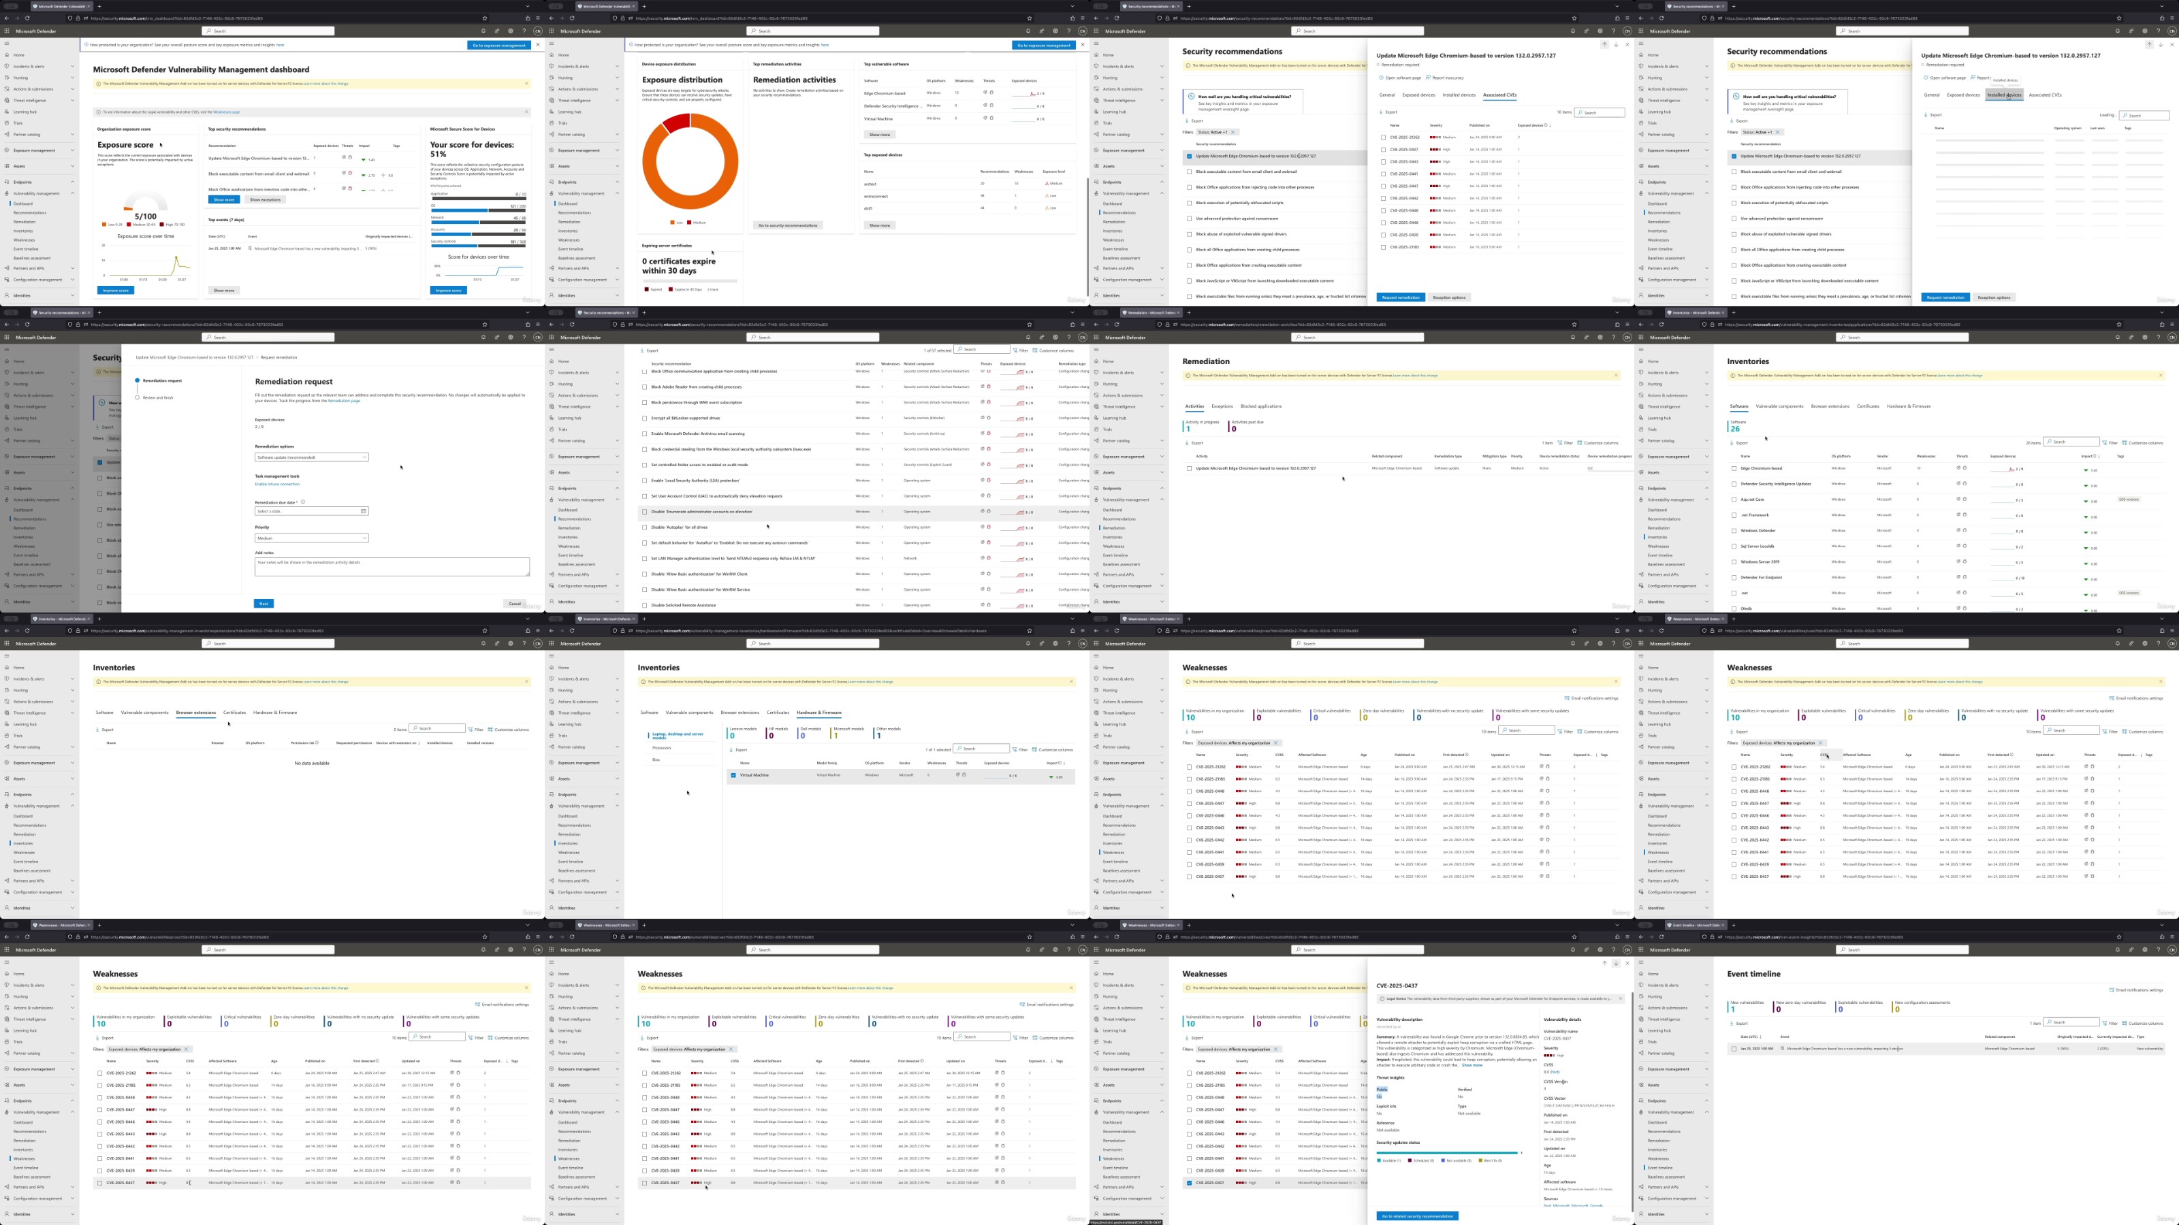Viewport: 2179px width, 1225px height.
Task: Click into the Add notes text box
Action: tap(392, 566)
